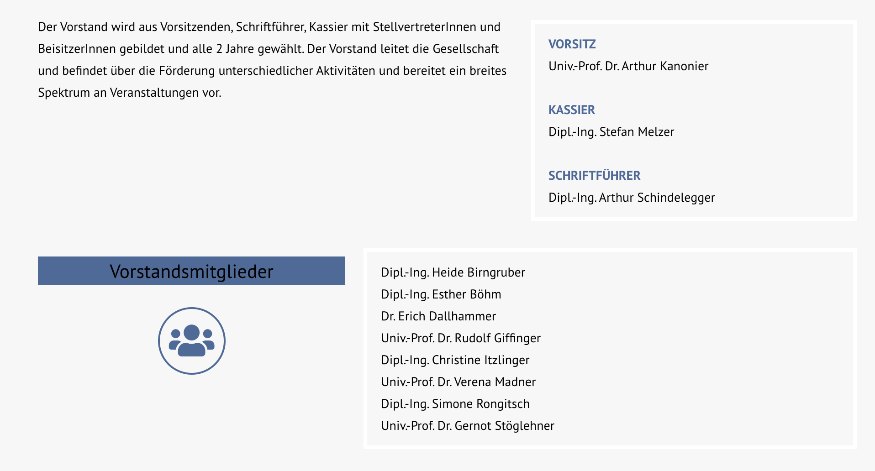Select the KASSIER heading
The image size is (875, 471).
(571, 110)
